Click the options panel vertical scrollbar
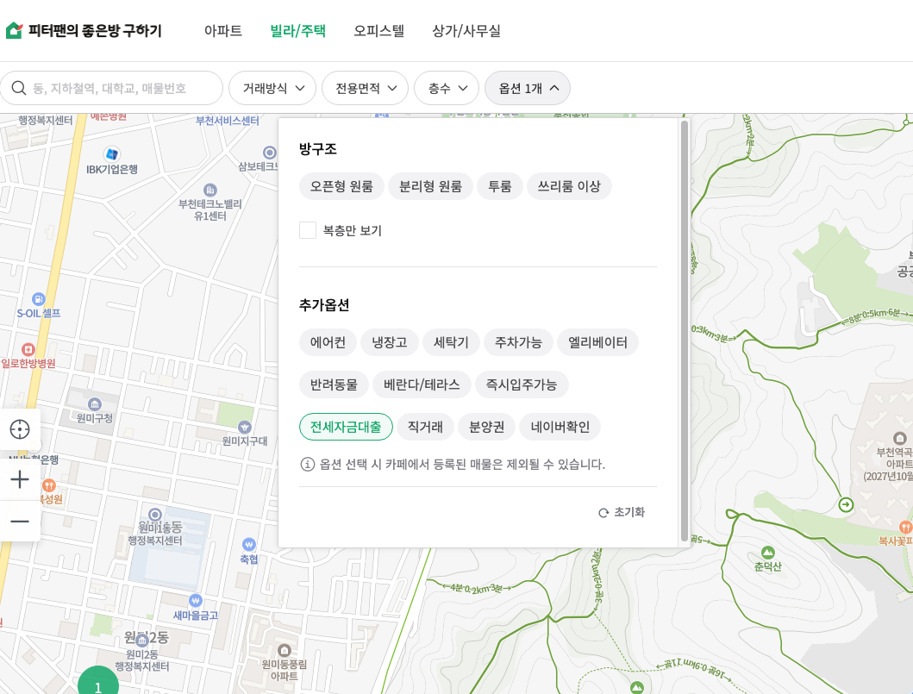913x694 pixels. [685, 331]
